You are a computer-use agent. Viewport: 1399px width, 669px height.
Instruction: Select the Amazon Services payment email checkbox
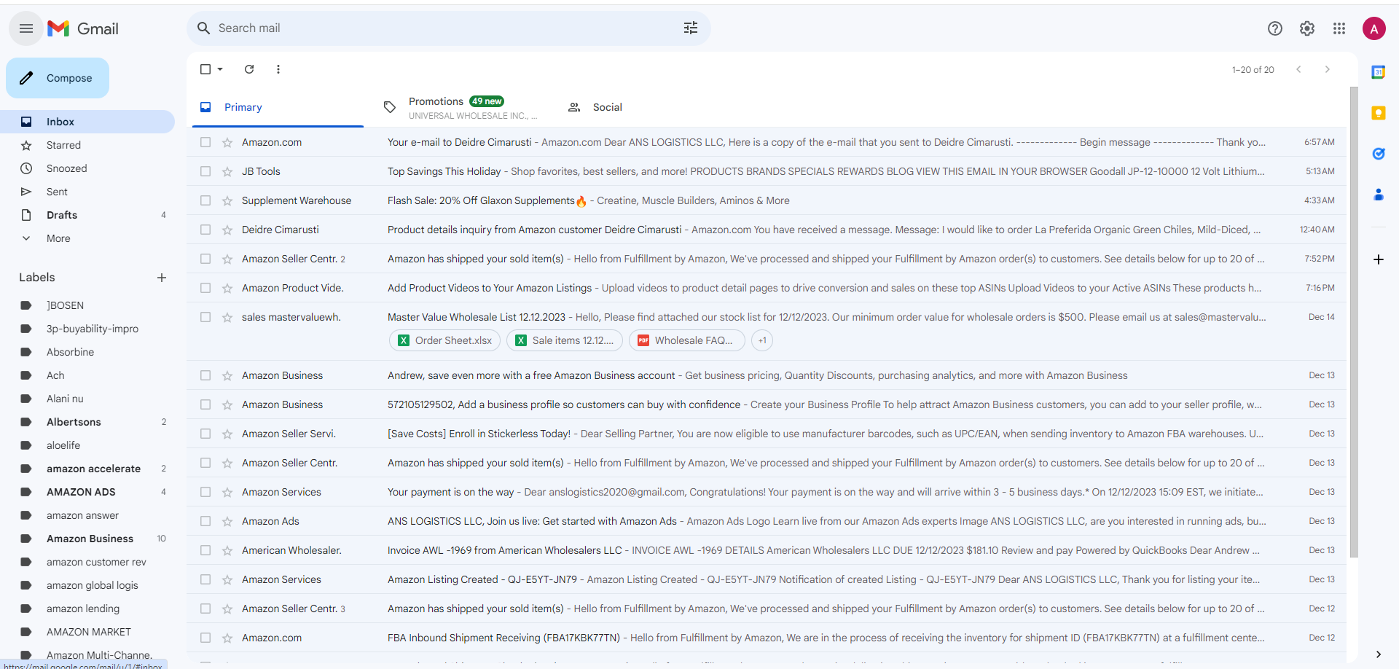point(205,492)
